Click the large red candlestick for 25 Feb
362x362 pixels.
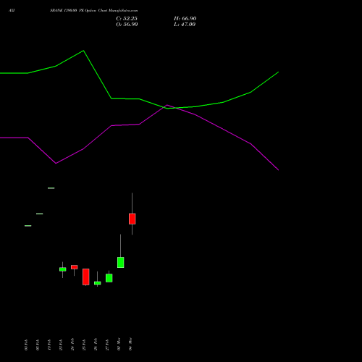pyautogui.click(x=86, y=277)
